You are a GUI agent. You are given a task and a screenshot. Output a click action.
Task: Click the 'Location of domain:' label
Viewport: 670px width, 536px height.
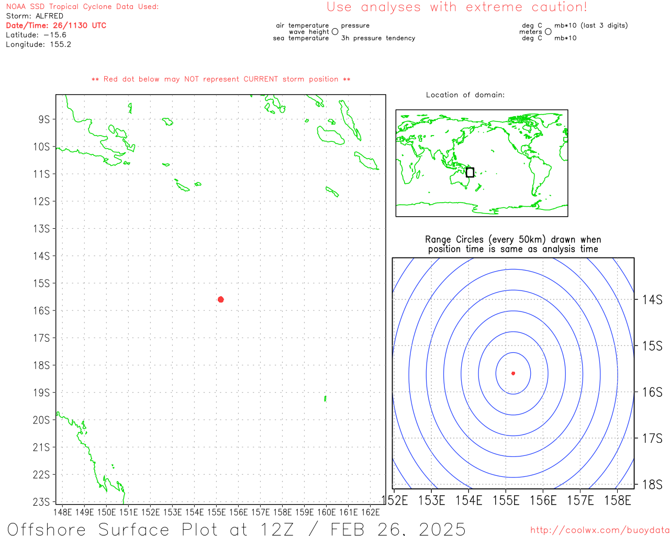click(x=465, y=95)
